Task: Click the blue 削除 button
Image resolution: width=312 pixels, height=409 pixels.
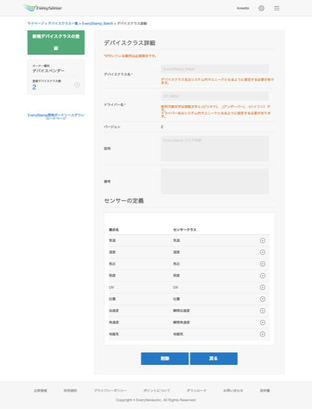Action: pyautogui.click(x=164, y=358)
